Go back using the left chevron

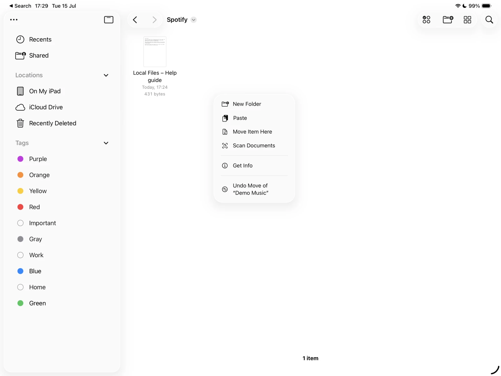tap(135, 20)
